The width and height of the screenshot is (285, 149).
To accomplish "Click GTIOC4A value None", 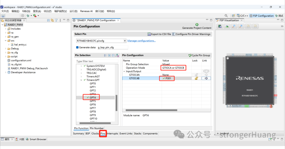I will click(166, 75).
